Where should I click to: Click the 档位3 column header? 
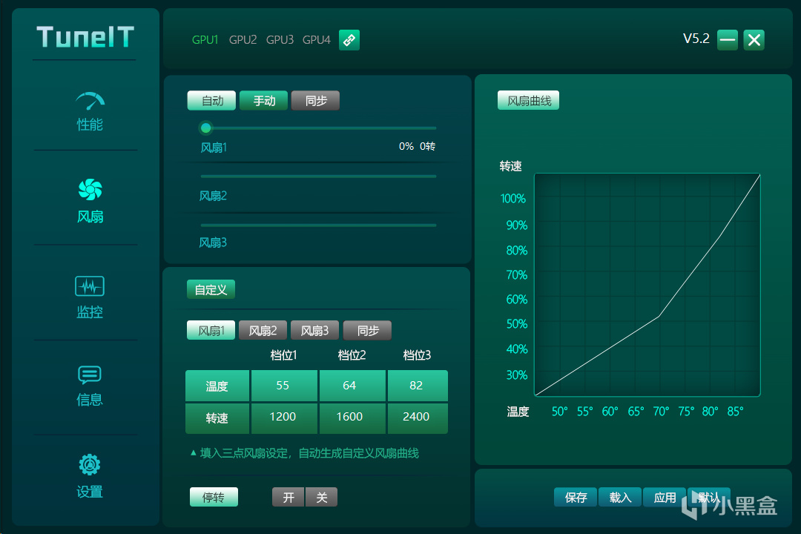coord(417,355)
